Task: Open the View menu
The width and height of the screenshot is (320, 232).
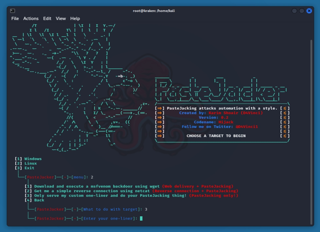Action: [x=61, y=18]
